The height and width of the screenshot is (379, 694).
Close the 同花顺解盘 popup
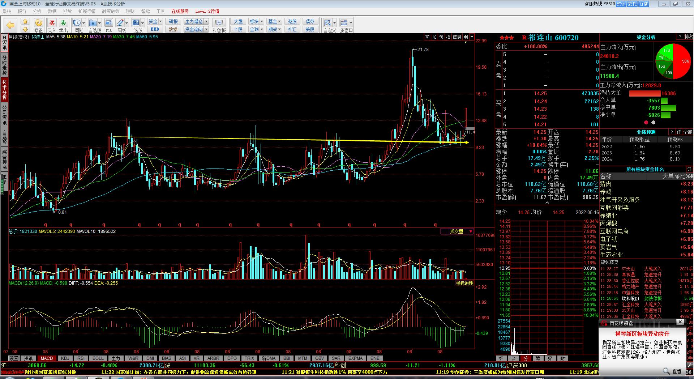coord(680,322)
